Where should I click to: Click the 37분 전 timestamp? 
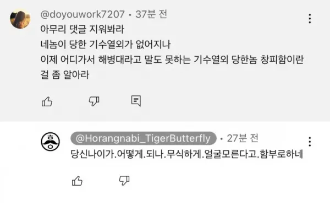pyautogui.click(x=151, y=14)
